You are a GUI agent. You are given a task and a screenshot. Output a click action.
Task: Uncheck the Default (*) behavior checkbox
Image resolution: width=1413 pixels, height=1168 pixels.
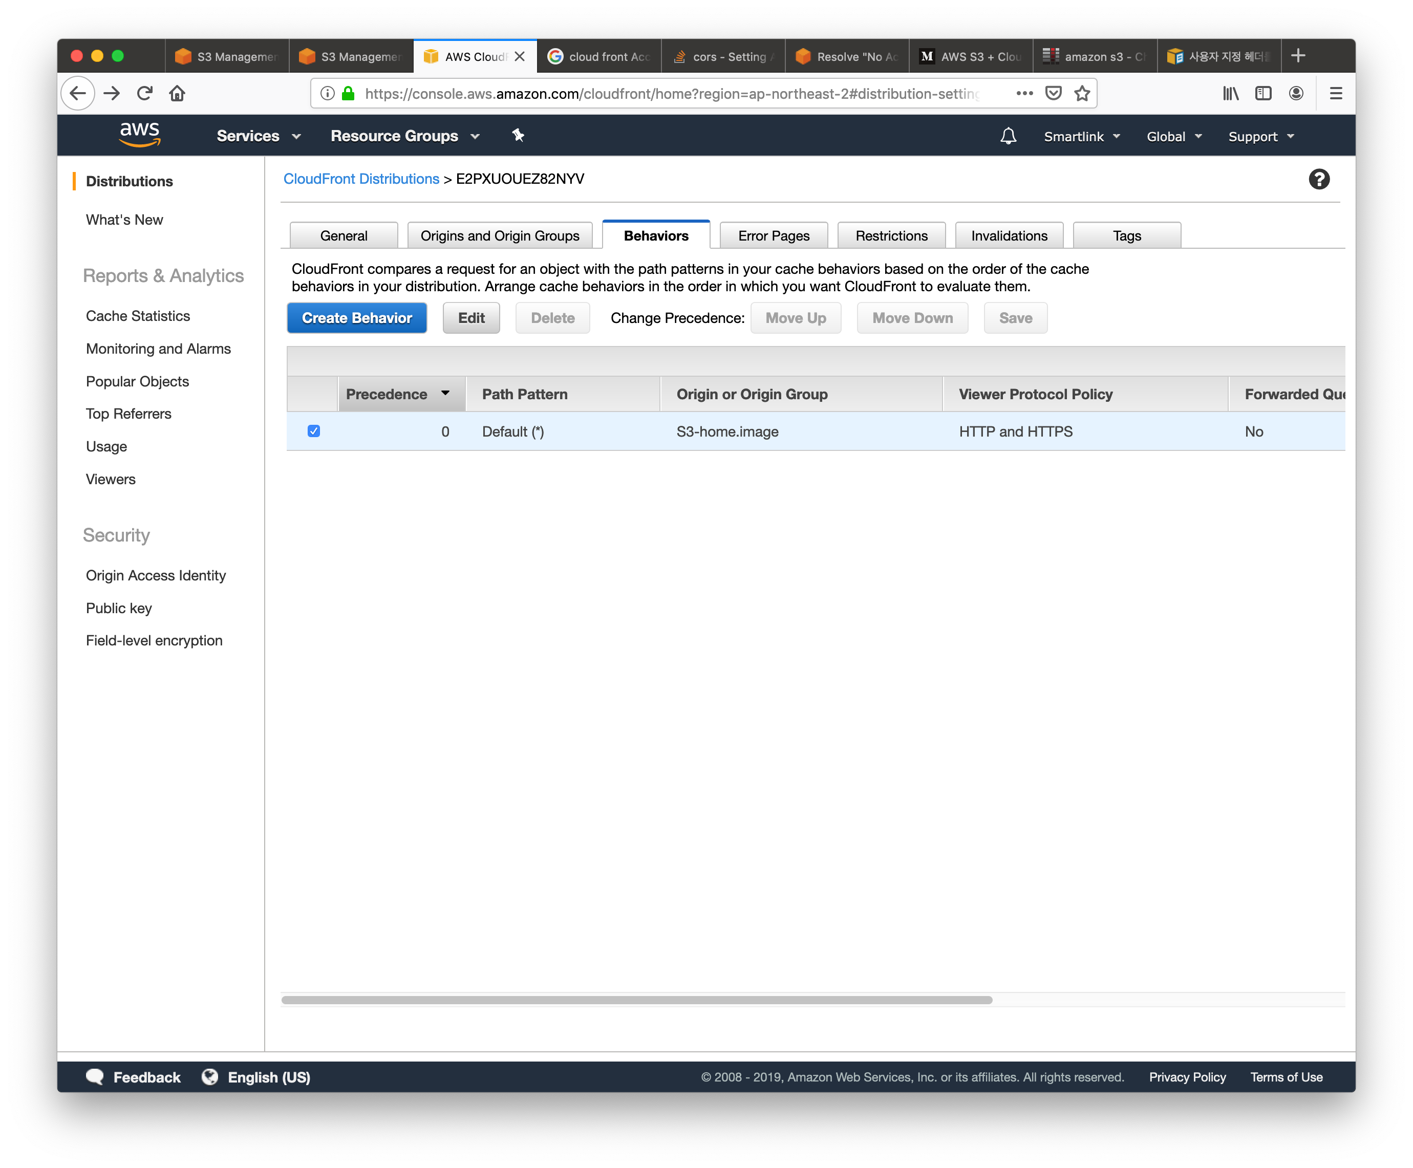point(313,431)
